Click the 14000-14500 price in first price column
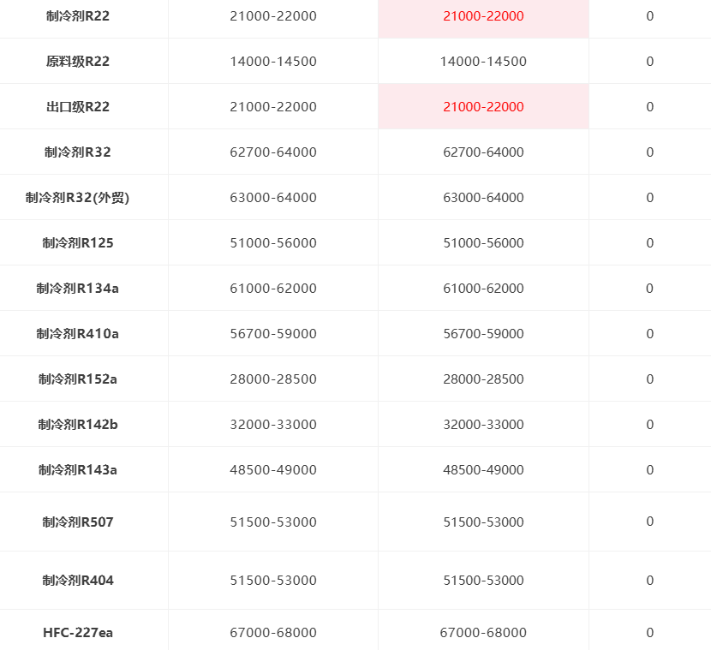This screenshot has width=711, height=650. tap(273, 61)
